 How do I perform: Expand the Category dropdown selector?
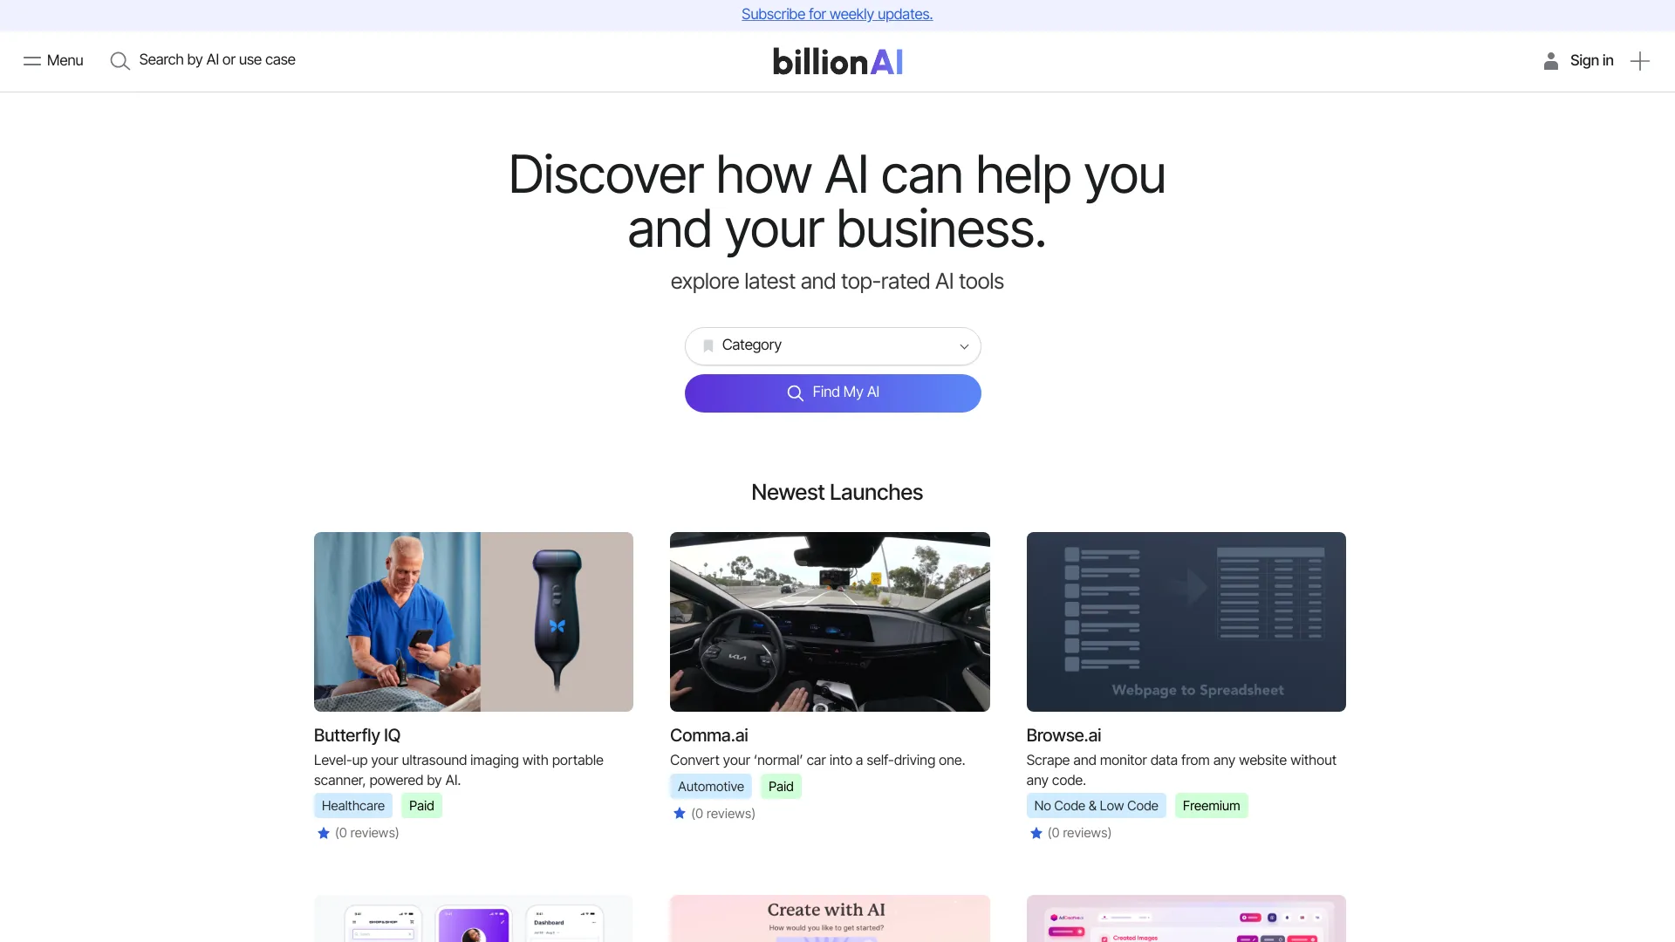tap(833, 345)
